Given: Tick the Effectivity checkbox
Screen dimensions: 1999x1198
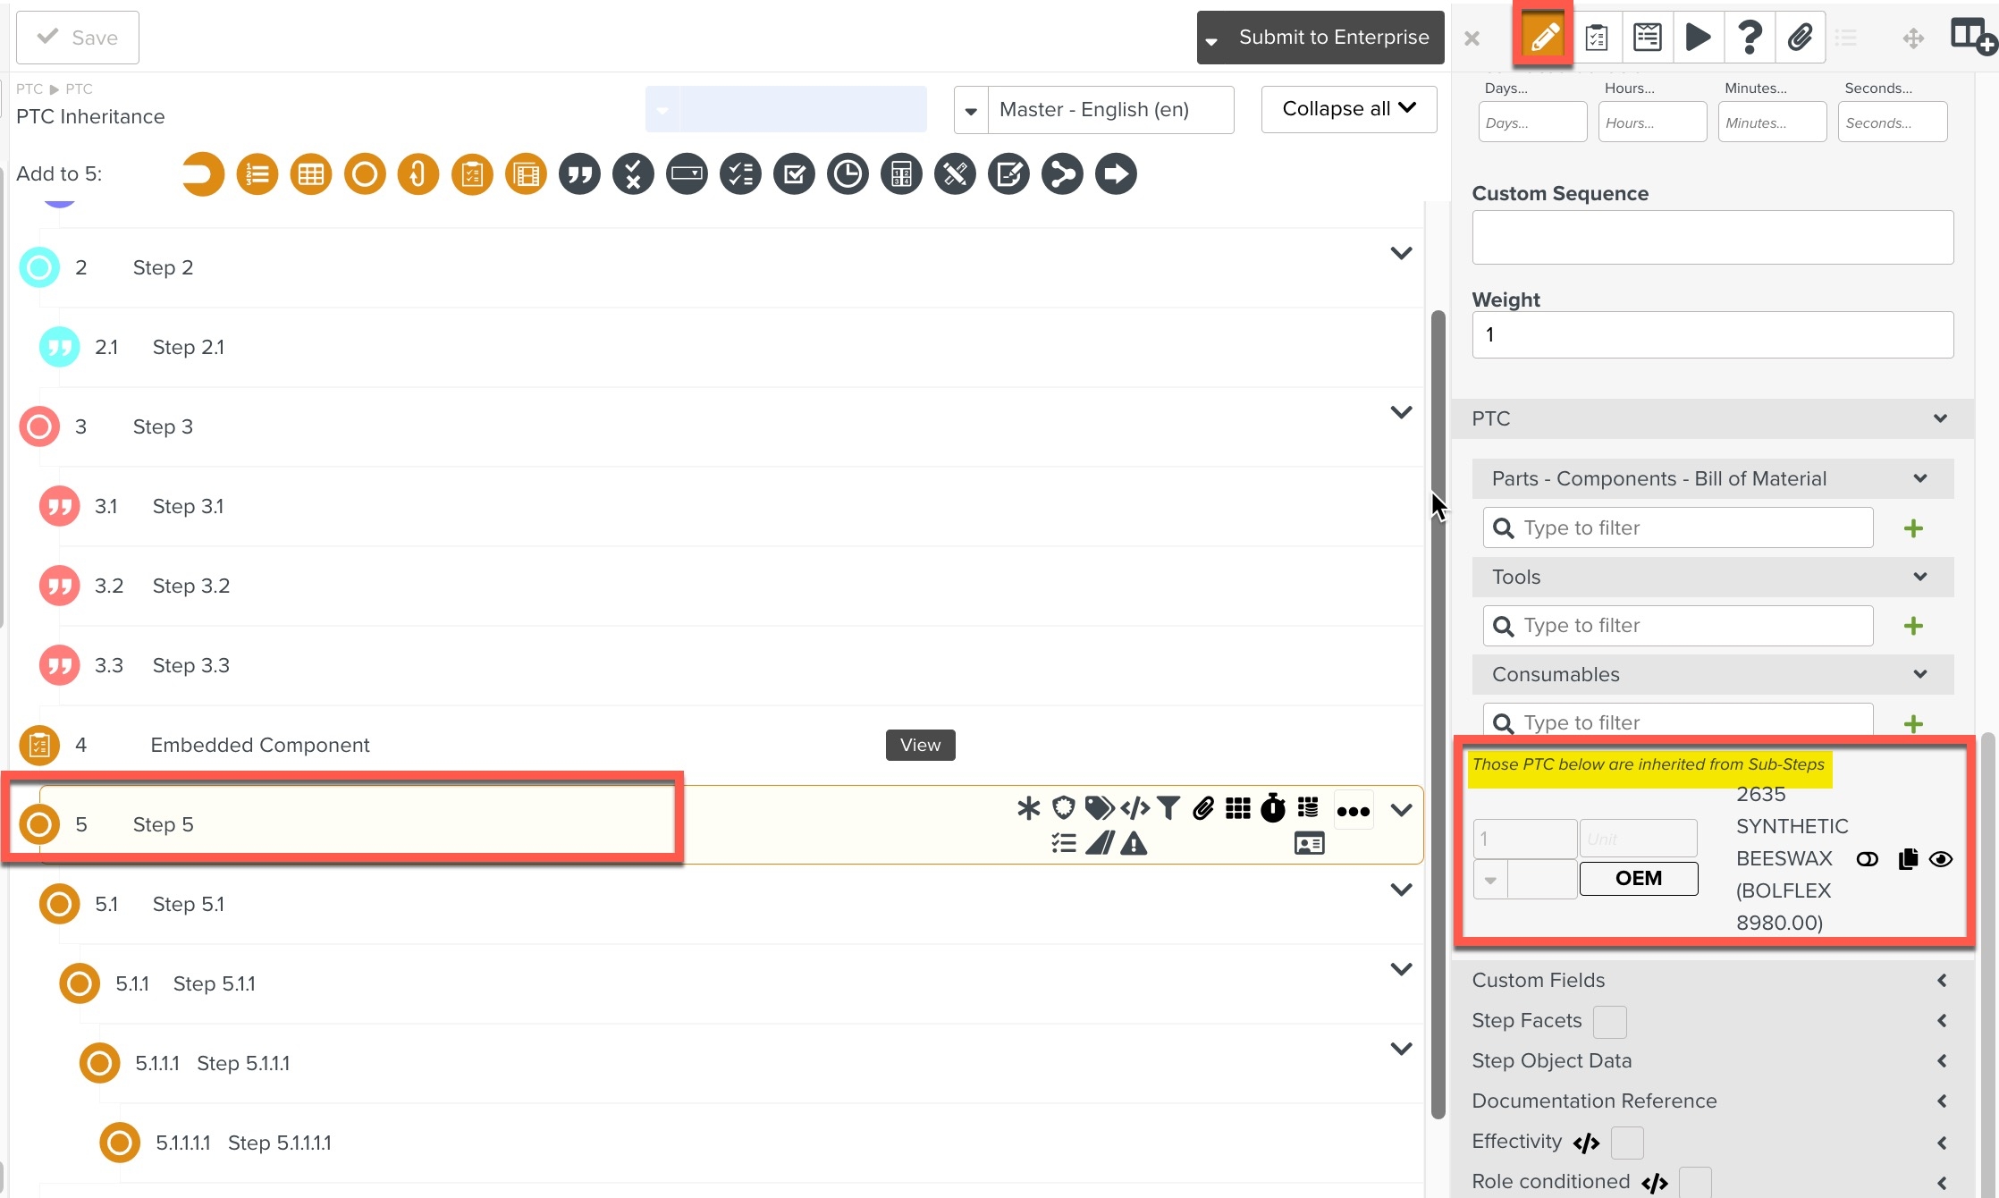Looking at the screenshot, I should pos(1627,1143).
